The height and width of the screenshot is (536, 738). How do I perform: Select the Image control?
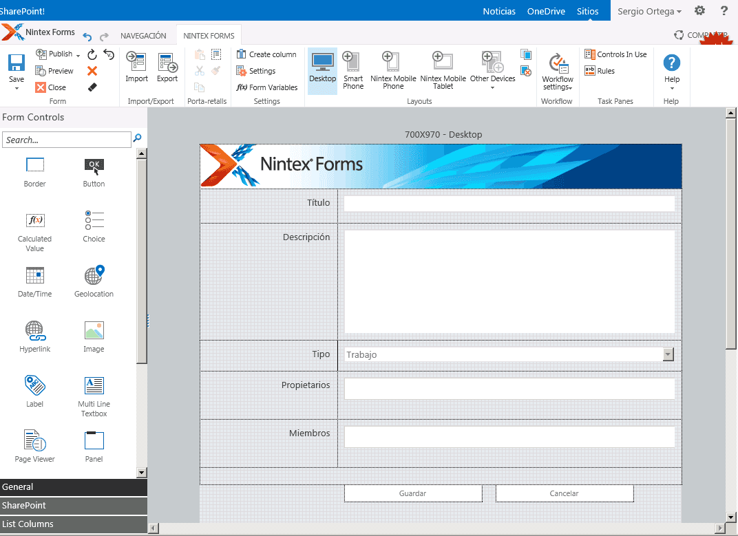[x=94, y=337]
